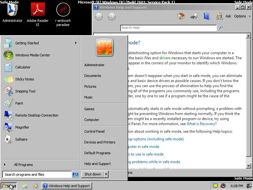The image size is (253, 190).
Task: Open r-antiwork paradise desktop shortcut
Action: 63,14
